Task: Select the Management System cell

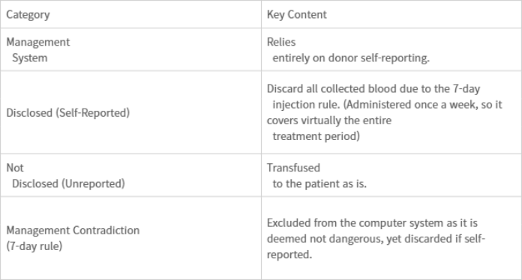Action: click(130, 49)
